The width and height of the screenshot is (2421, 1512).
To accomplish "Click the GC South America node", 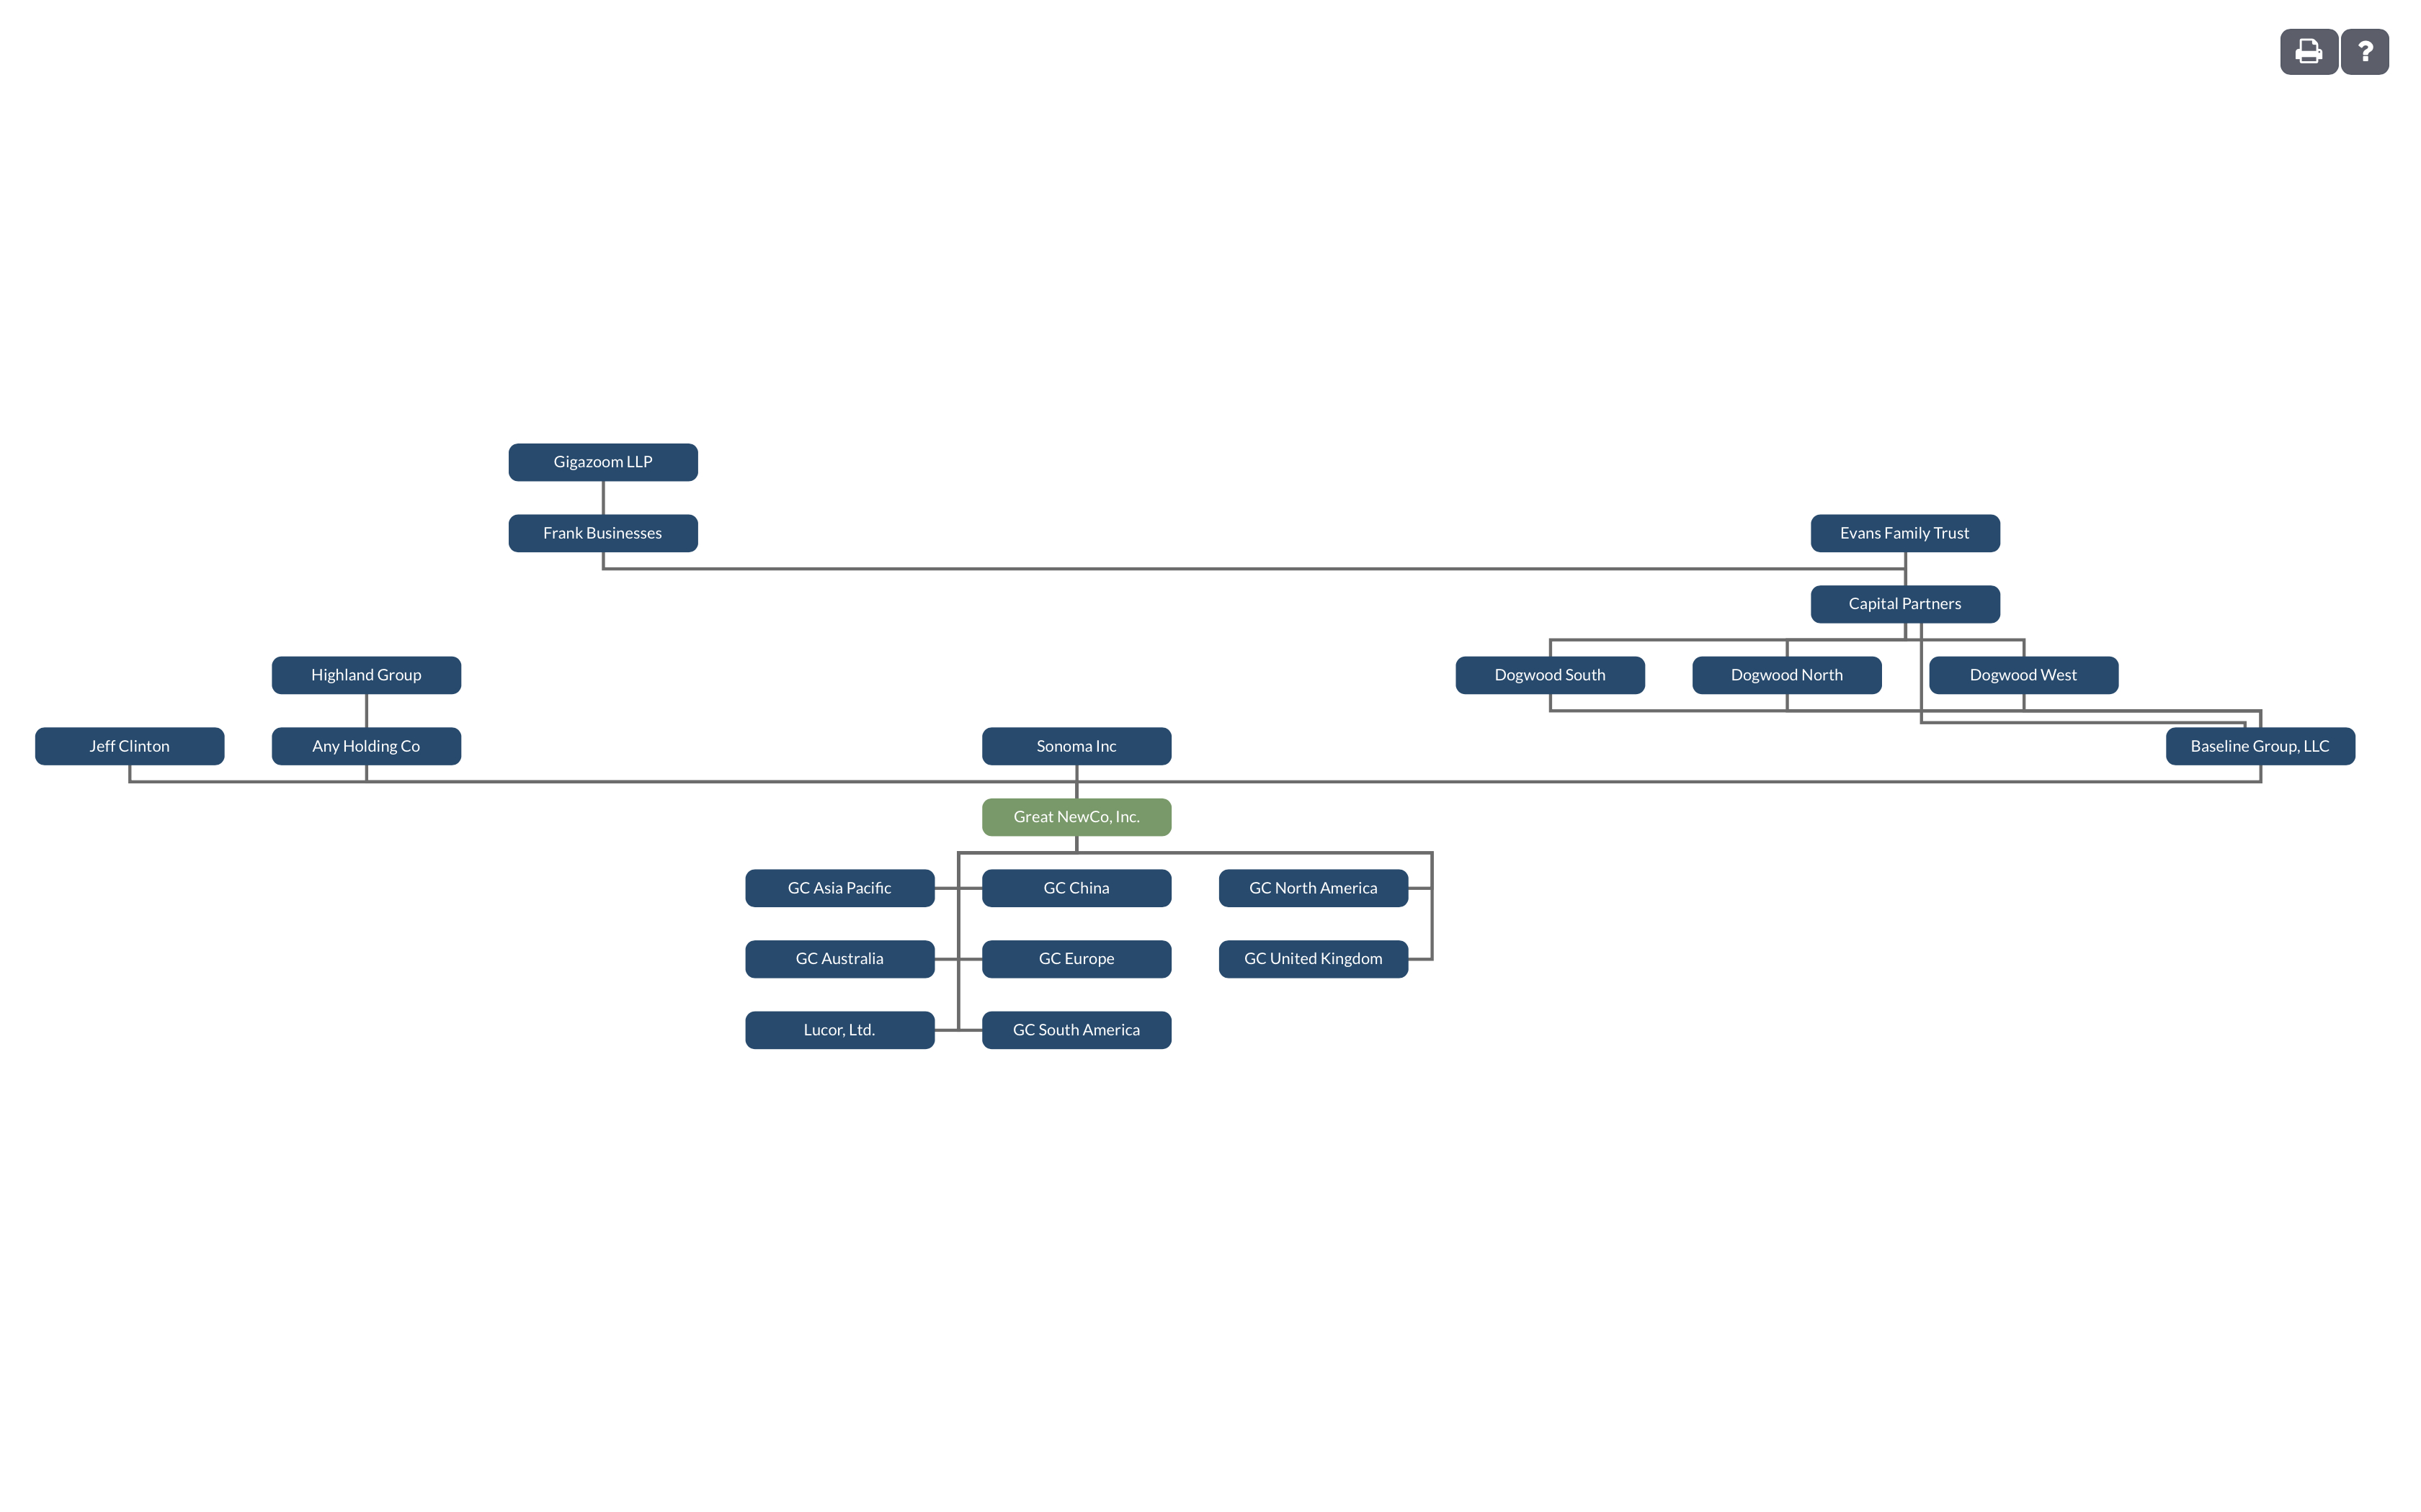I will (x=1077, y=1027).
